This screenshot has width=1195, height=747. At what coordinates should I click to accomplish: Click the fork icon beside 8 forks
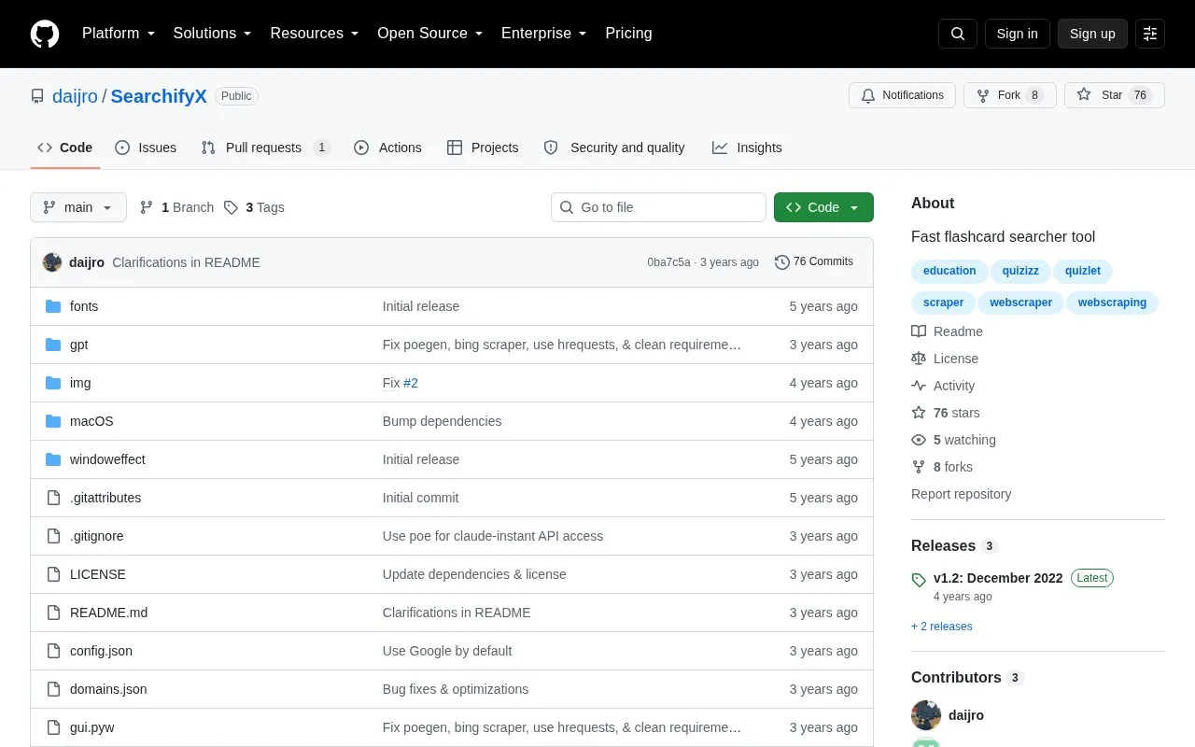(x=919, y=467)
